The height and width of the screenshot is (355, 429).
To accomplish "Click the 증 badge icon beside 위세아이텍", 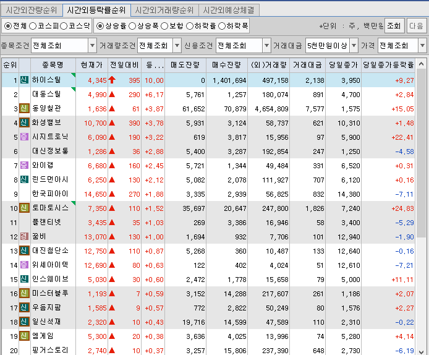I will [x=24, y=265].
